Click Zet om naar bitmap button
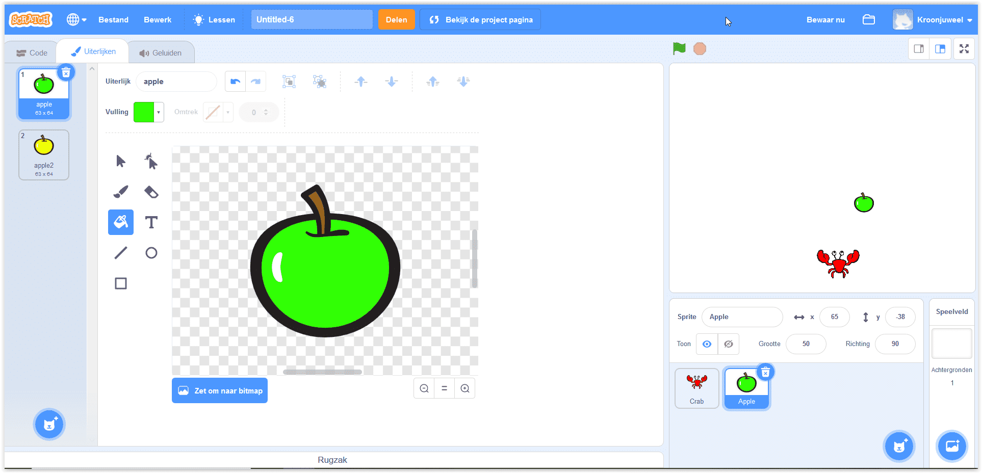The height and width of the screenshot is (473, 982). 220,391
